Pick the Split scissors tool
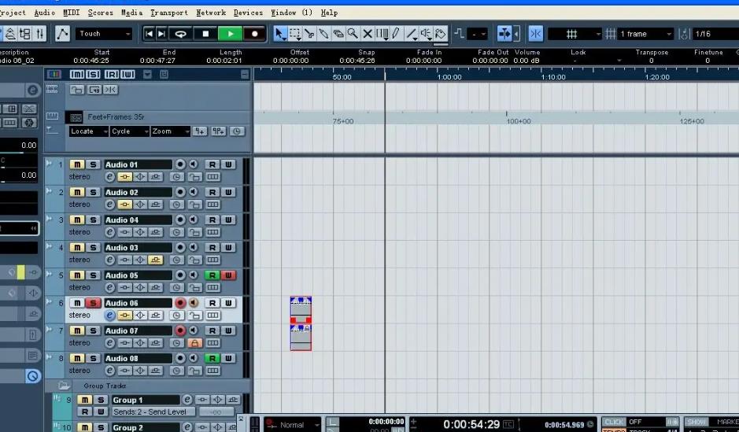Screen dimensions: 739x432 pyautogui.click(x=309, y=34)
